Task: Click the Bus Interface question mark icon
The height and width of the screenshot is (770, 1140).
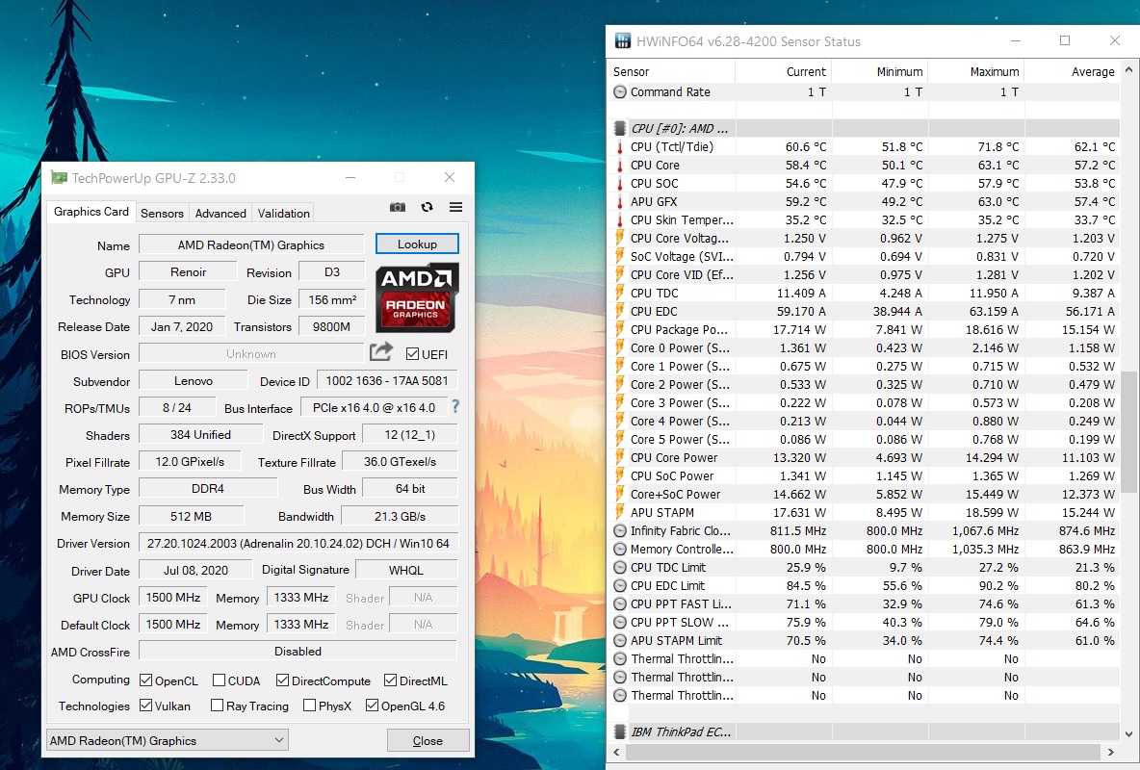Action: pos(455,407)
